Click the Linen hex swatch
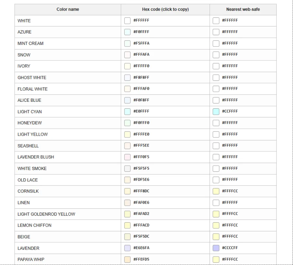The width and height of the screenshot is (293, 265). click(127, 203)
